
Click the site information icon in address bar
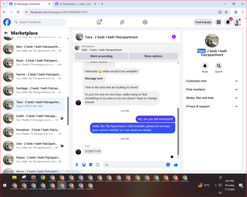[26, 12]
